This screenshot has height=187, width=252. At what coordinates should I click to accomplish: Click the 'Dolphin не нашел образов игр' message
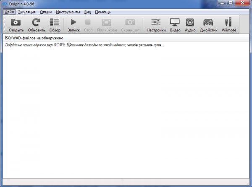tap(84, 45)
